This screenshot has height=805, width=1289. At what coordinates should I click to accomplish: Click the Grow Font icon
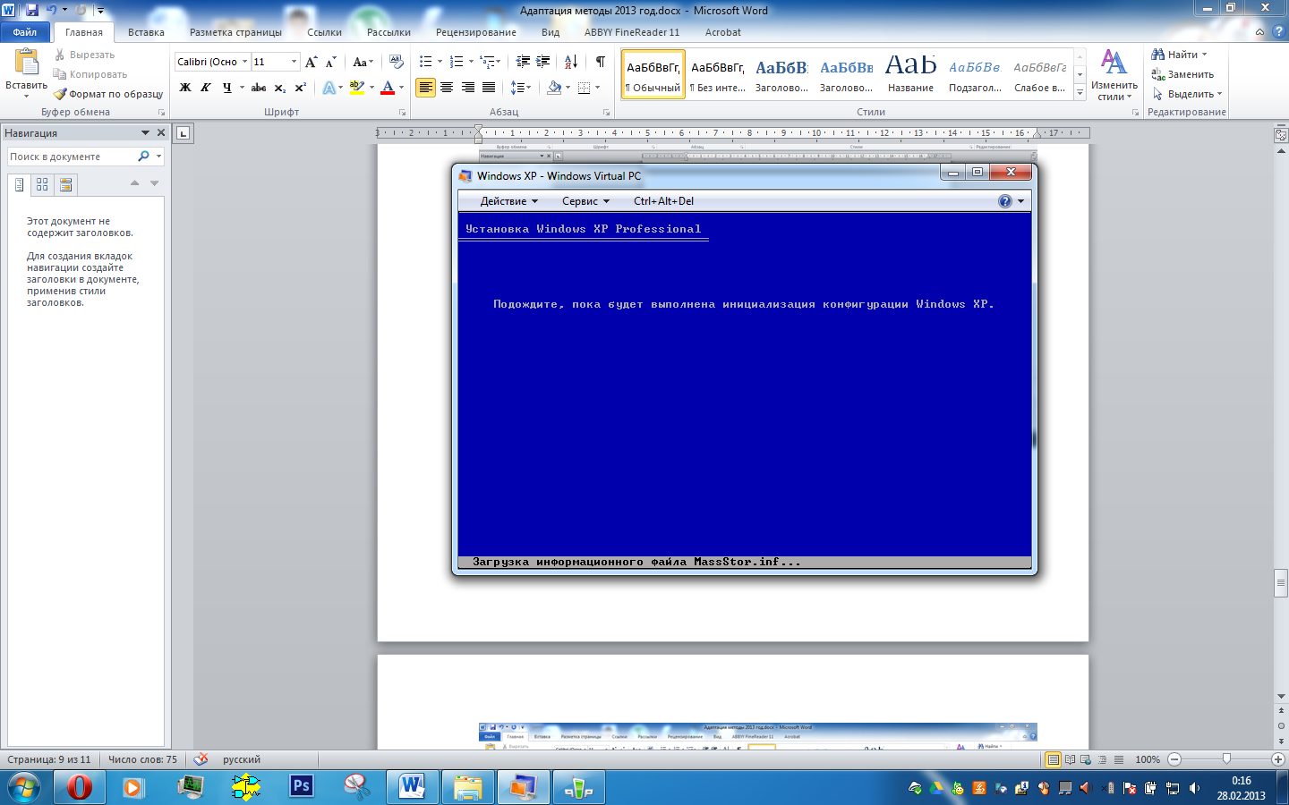click(312, 62)
